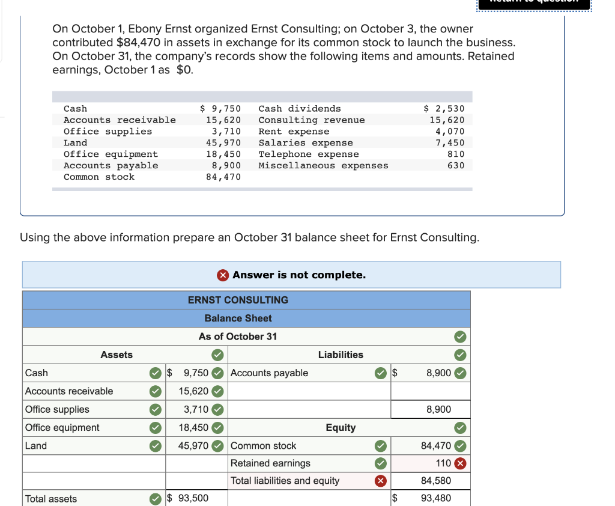
Task: Click Cash dividends $ 2,530 value
Action: click(x=444, y=109)
